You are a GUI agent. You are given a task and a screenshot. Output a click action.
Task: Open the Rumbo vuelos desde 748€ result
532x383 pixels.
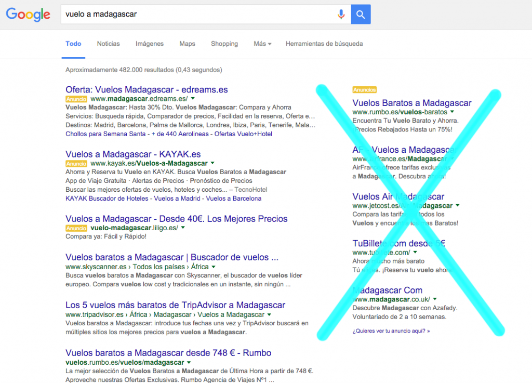[168, 352]
